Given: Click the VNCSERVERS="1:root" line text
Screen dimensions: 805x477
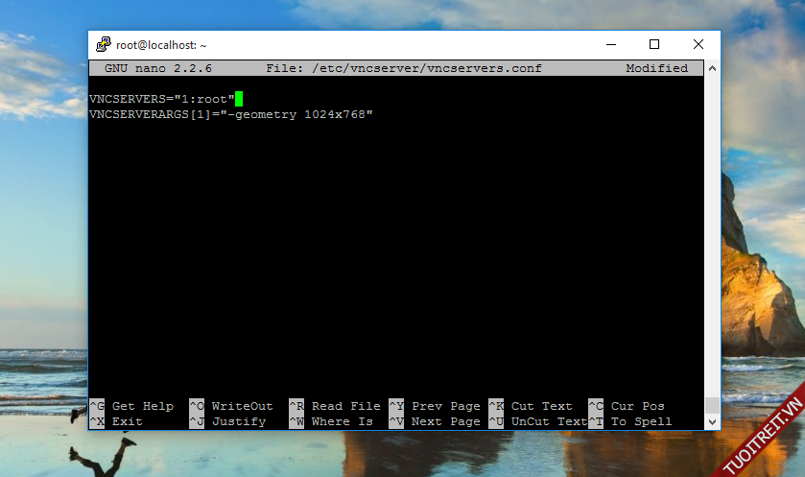Looking at the screenshot, I should click(x=161, y=99).
